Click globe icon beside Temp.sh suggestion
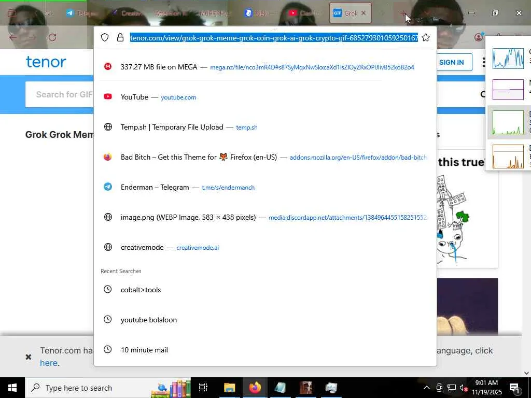 click(x=108, y=127)
